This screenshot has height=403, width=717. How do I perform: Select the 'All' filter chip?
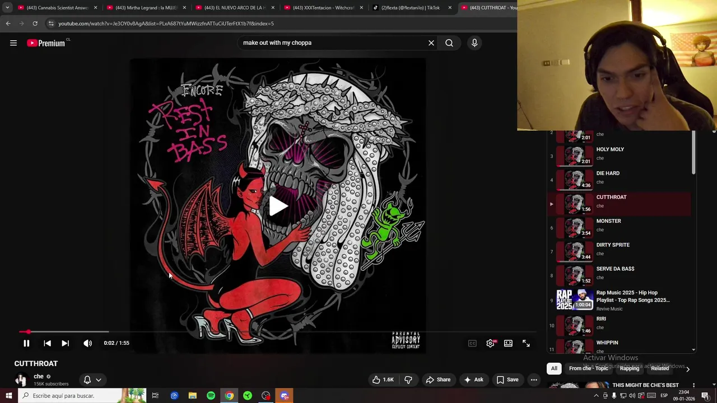[554, 368]
